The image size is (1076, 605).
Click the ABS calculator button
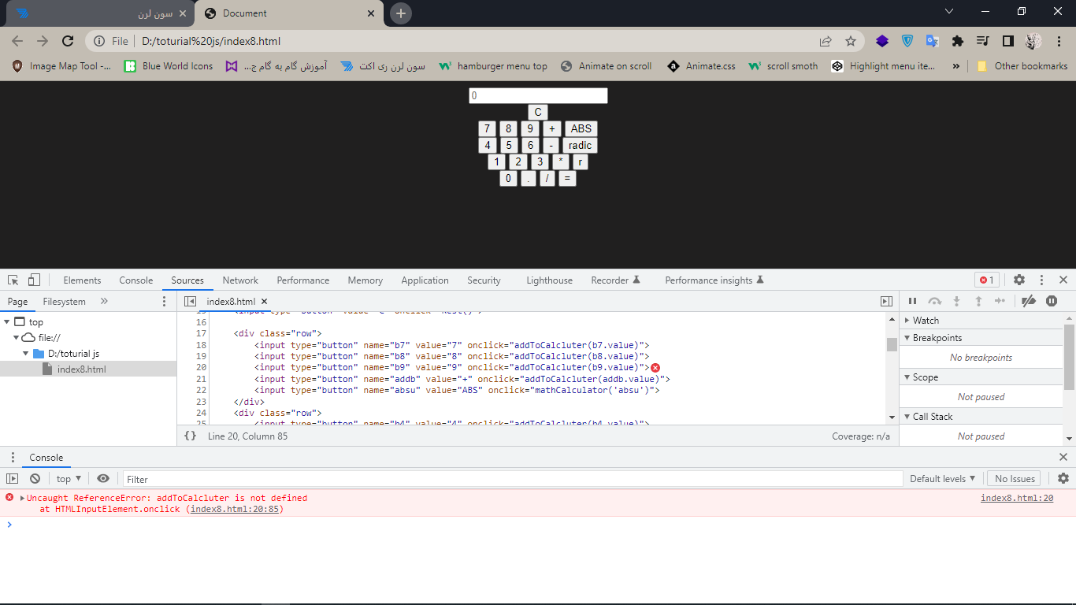pos(581,128)
